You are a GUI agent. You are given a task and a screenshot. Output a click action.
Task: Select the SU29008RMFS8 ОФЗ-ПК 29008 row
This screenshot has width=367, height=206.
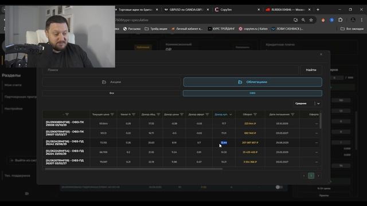pyautogui.click(x=181, y=124)
